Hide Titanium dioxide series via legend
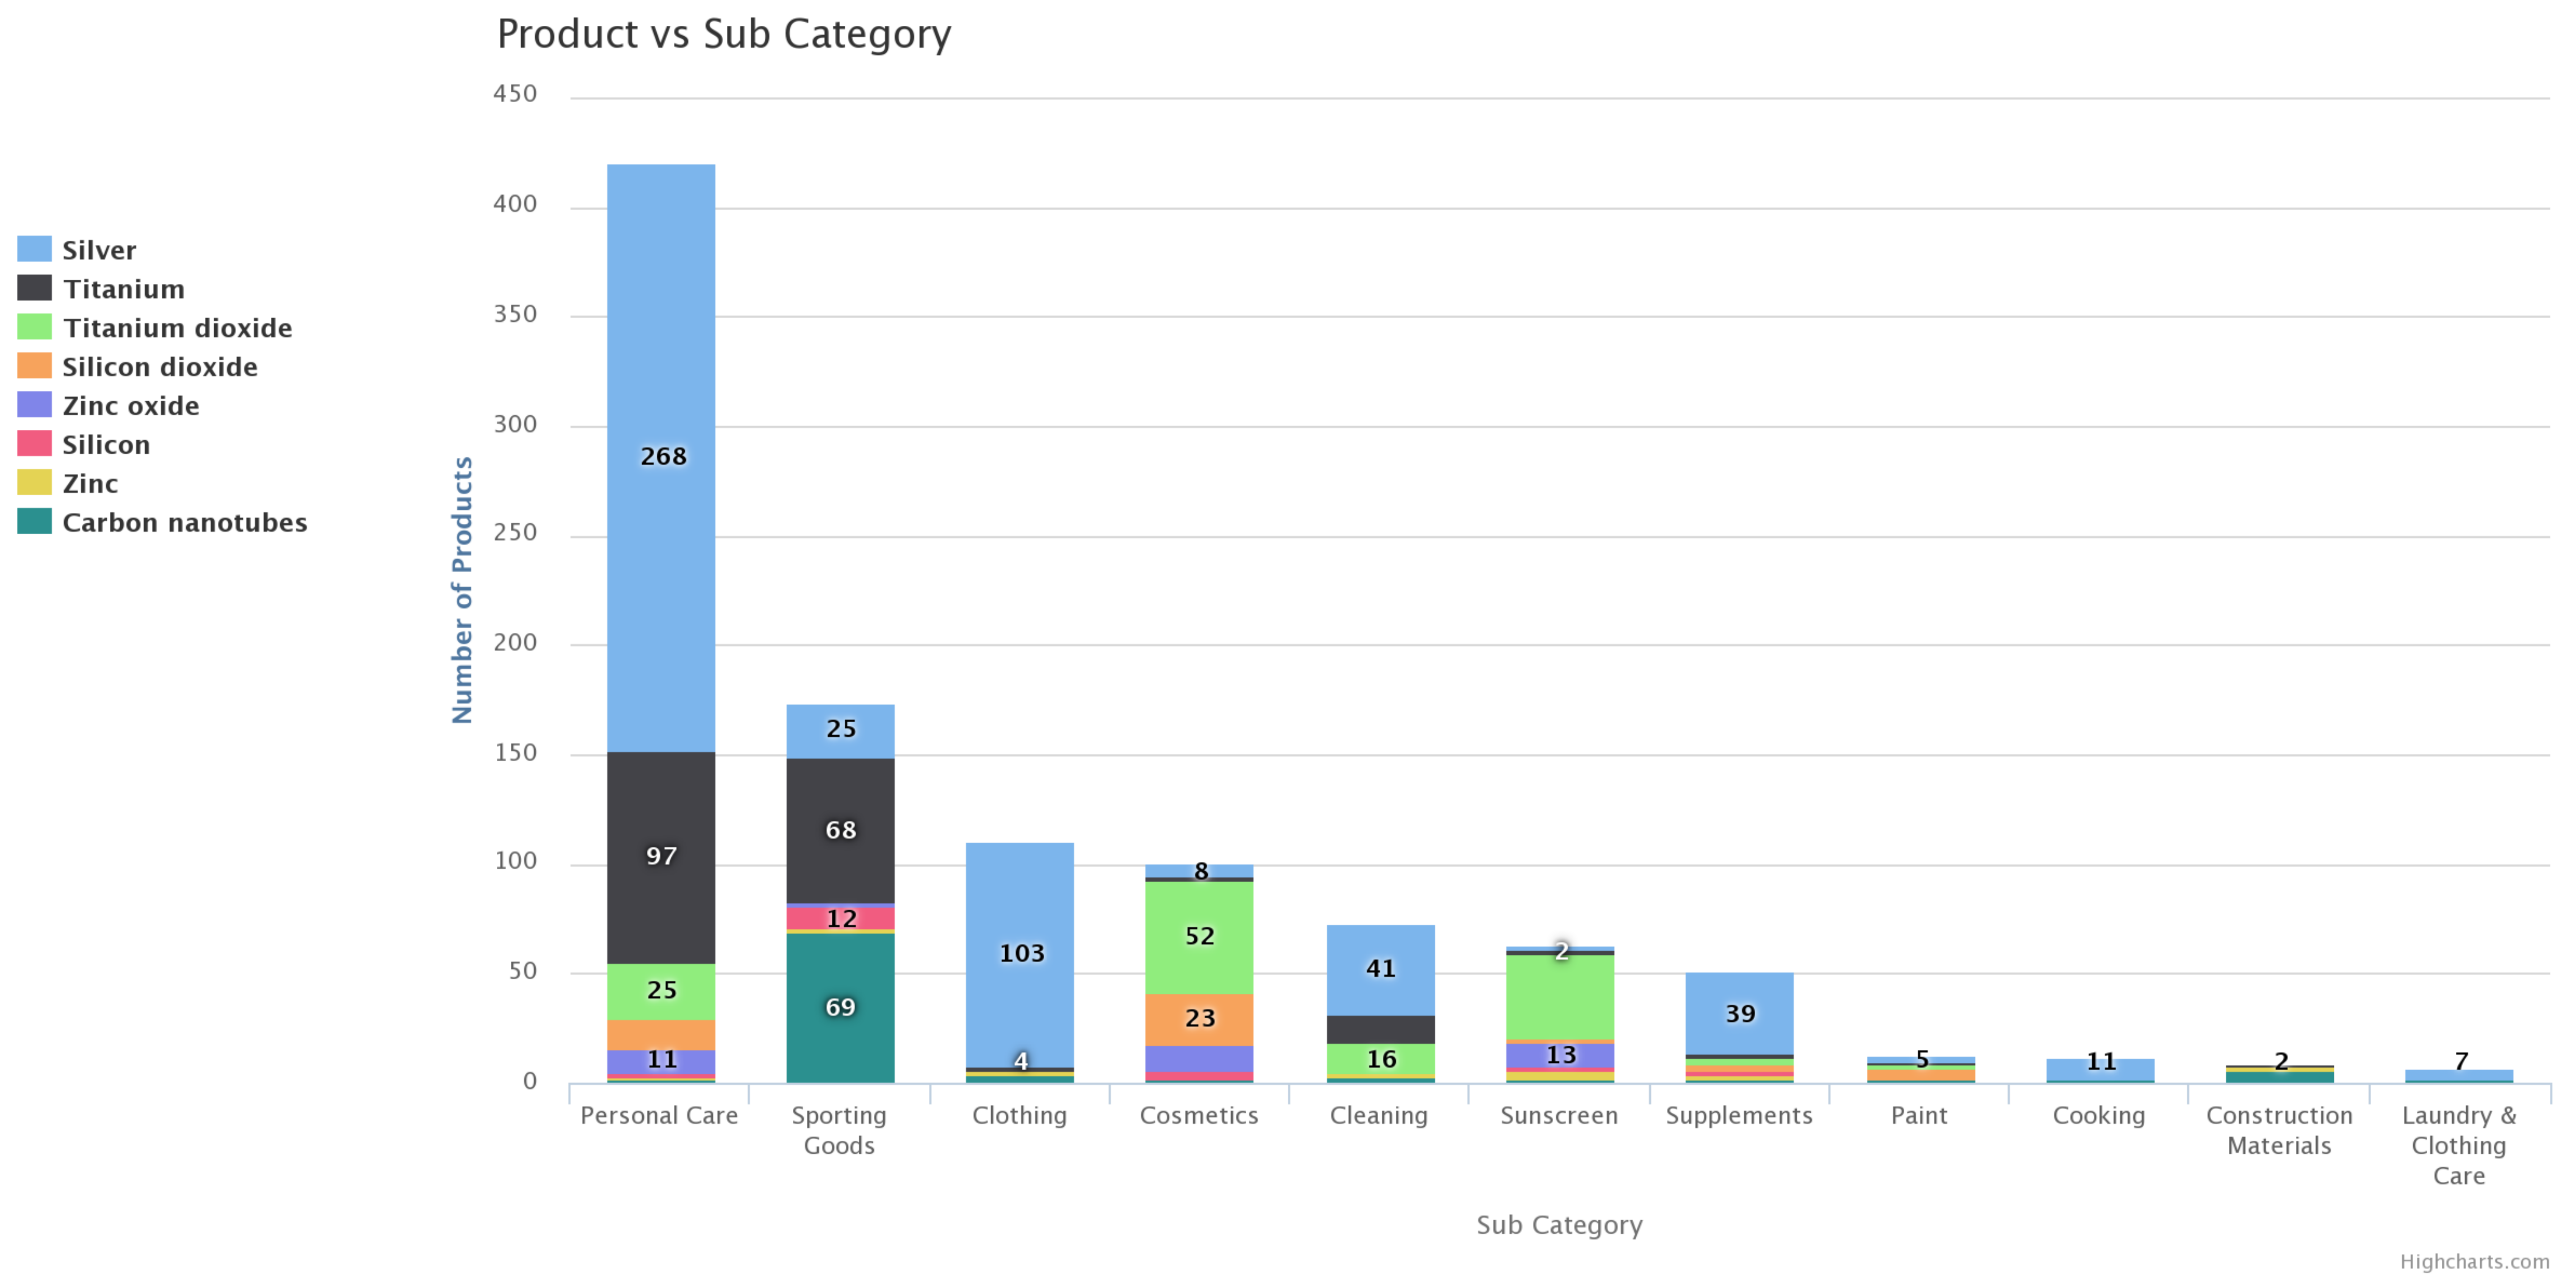Image resolution: width=2576 pixels, height=1288 pixels. (177, 328)
